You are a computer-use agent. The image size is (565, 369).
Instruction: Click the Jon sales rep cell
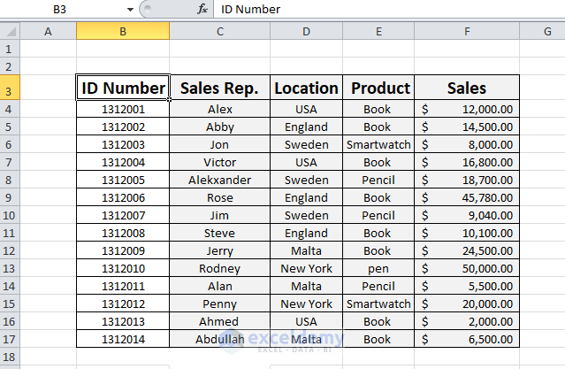pos(220,144)
